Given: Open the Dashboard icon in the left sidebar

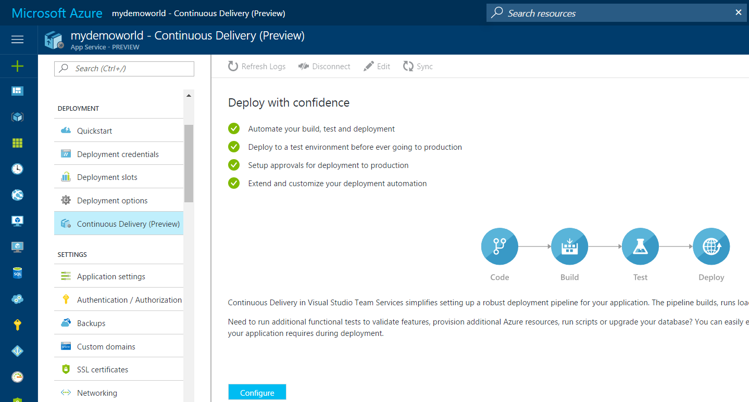Looking at the screenshot, I should 18,90.
